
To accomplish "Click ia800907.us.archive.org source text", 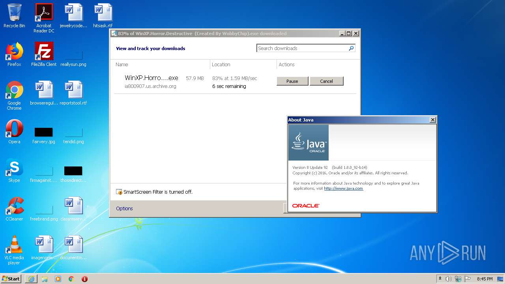I will (x=150, y=86).
